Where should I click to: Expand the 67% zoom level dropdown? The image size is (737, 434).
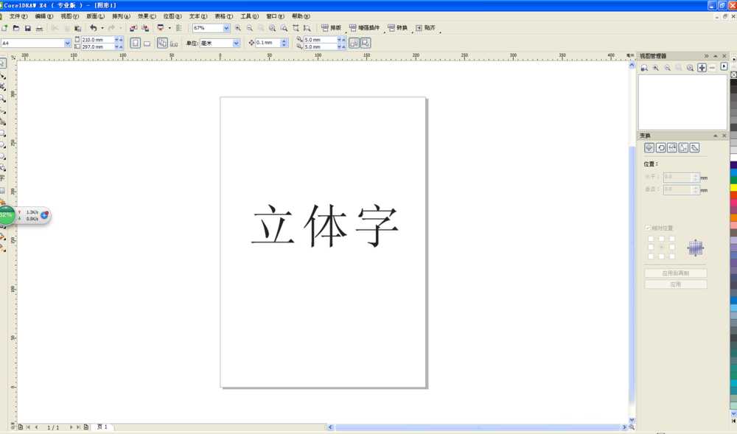point(226,27)
